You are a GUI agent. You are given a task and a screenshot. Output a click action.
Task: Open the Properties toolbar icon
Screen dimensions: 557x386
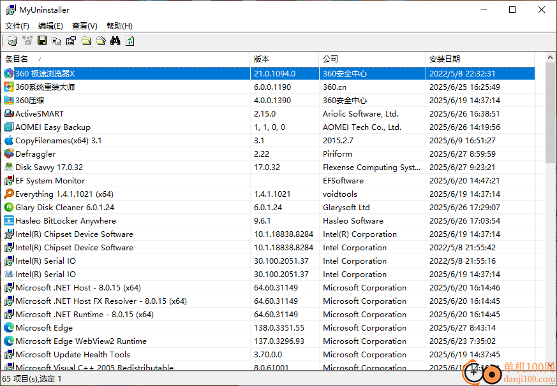(71, 41)
